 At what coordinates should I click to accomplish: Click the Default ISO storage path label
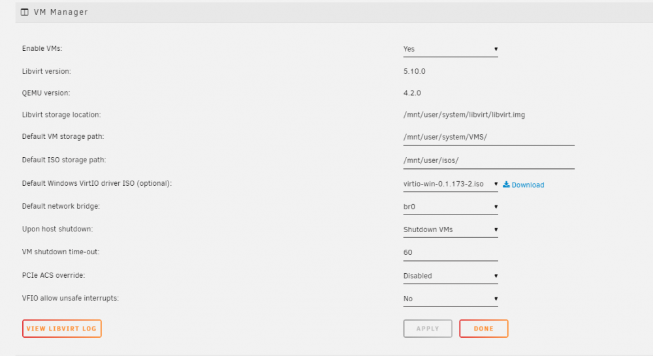point(64,160)
